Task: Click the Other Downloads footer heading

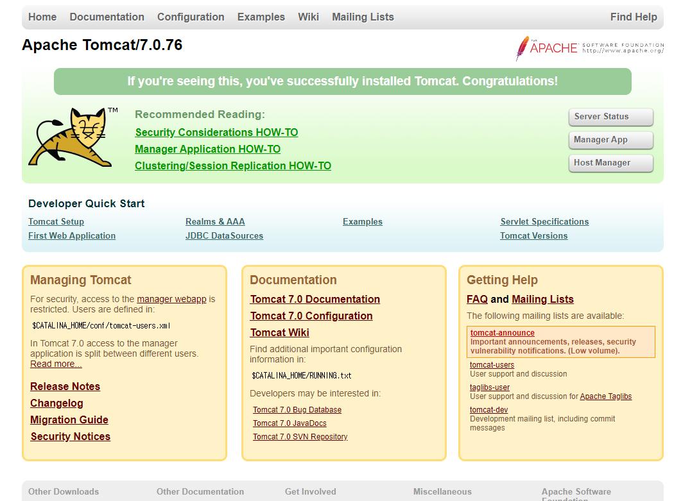Action: 64,491
